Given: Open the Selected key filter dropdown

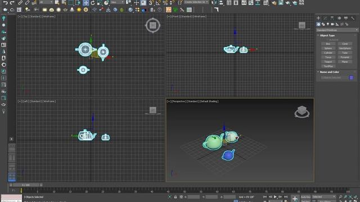Looking at the screenshot, I should pos(324,197).
